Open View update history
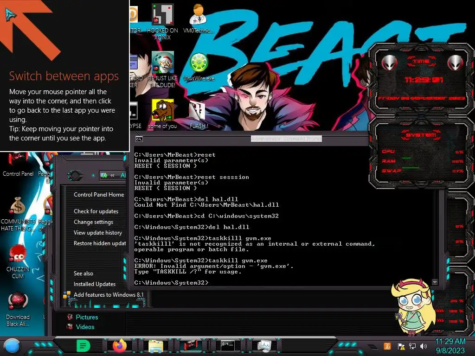The width and height of the screenshot is (475, 356). tap(97, 233)
